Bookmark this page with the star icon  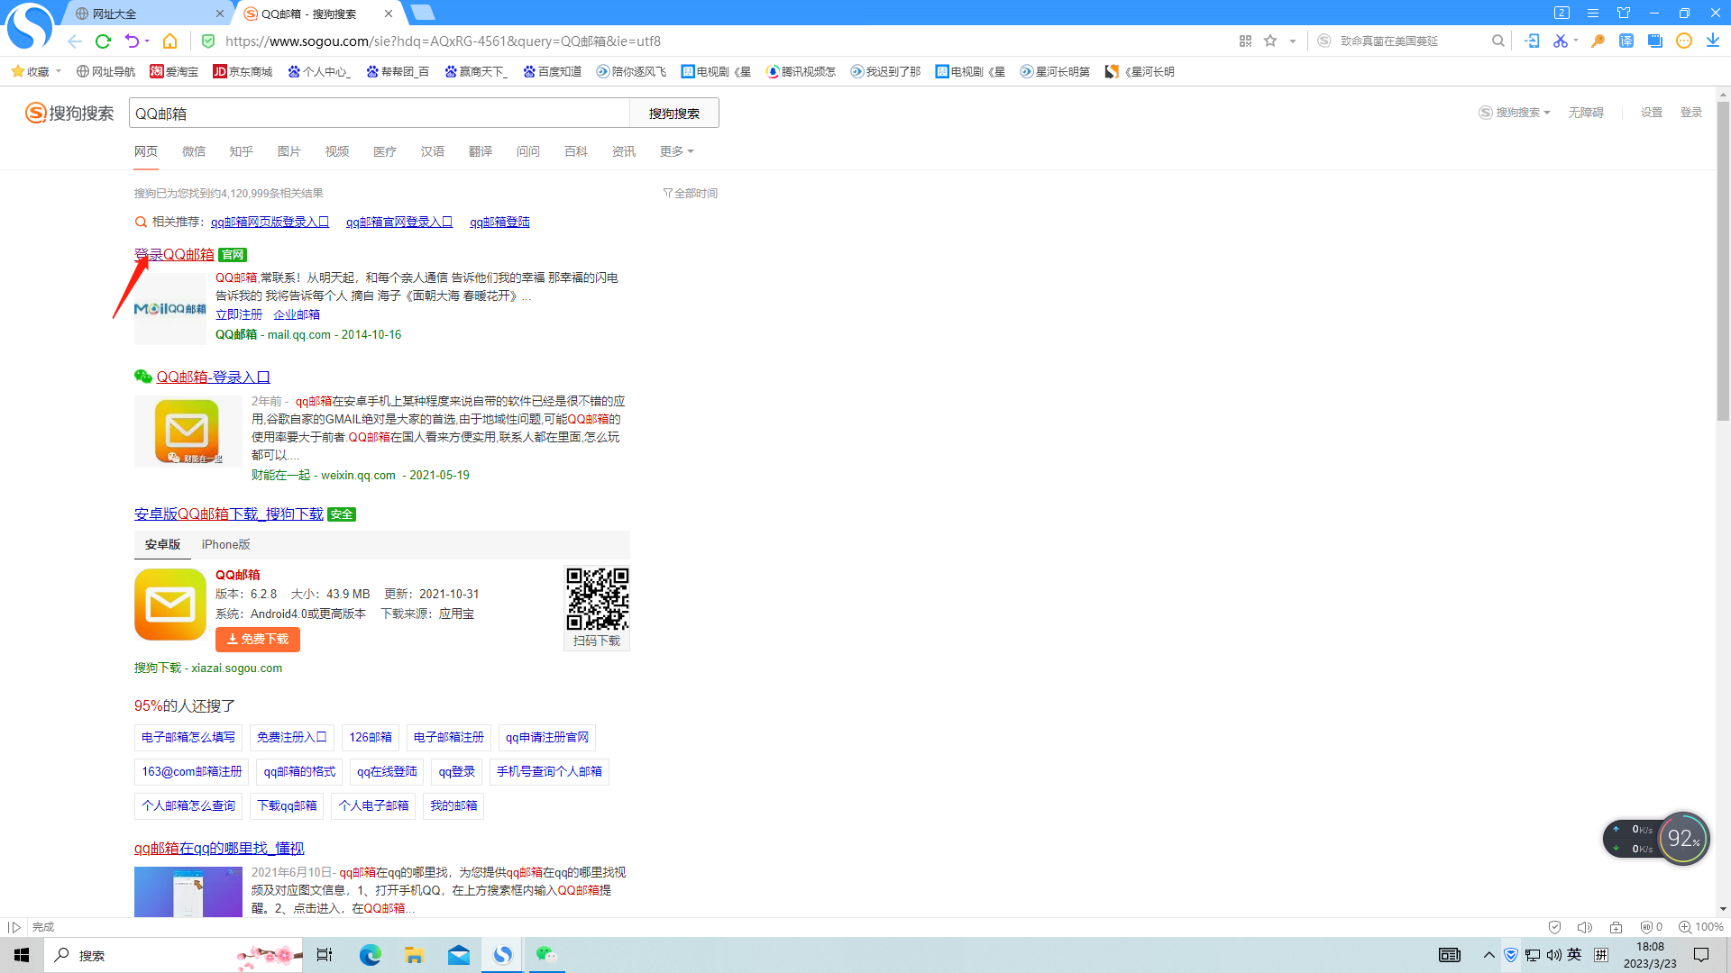point(1270,41)
